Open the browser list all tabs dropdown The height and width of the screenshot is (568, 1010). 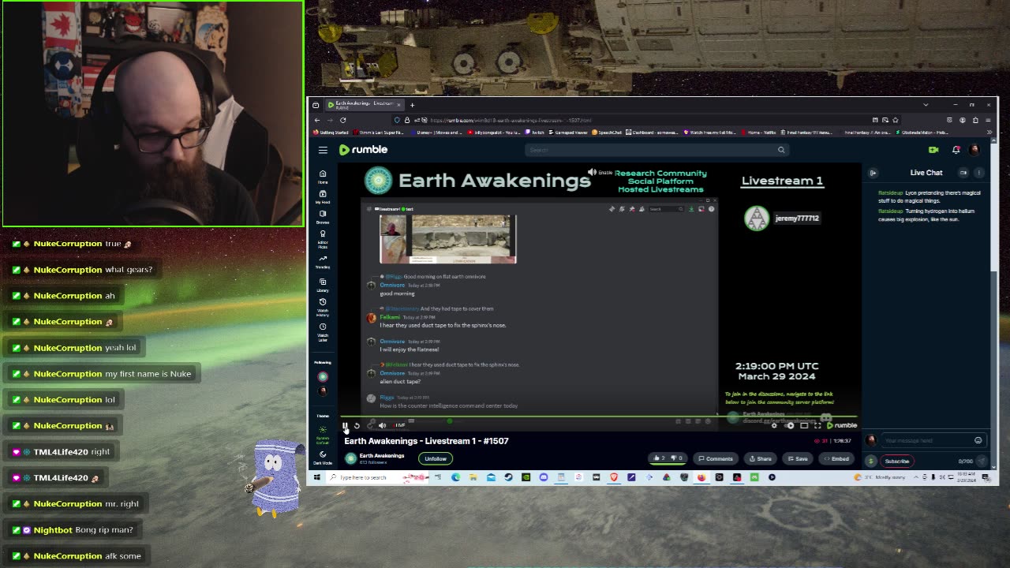tap(926, 105)
